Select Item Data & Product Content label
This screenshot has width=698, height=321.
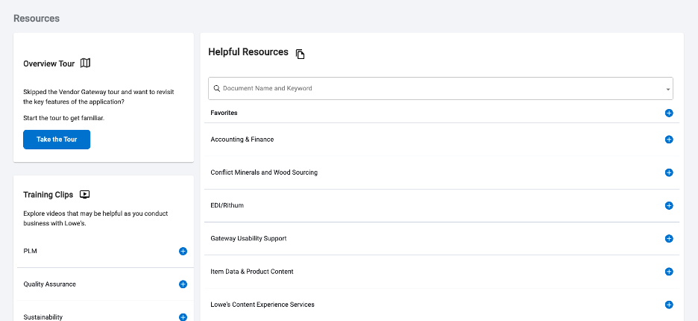click(252, 272)
